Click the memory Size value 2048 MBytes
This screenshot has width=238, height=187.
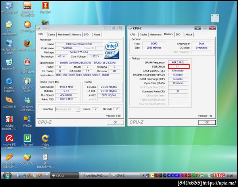154,48
